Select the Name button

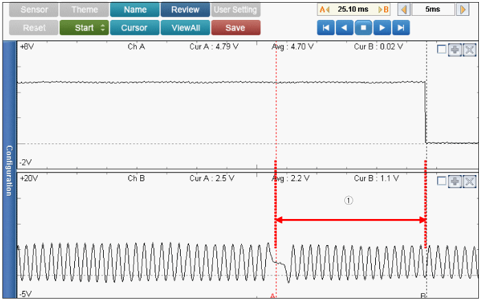(135, 10)
